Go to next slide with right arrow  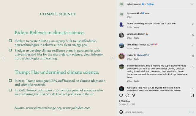[x=112, y=58]
